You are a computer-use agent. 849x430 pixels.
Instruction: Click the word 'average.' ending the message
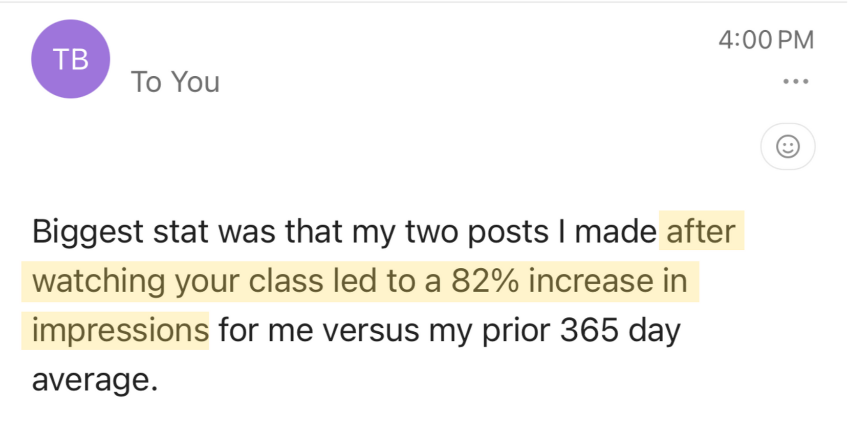(x=95, y=380)
